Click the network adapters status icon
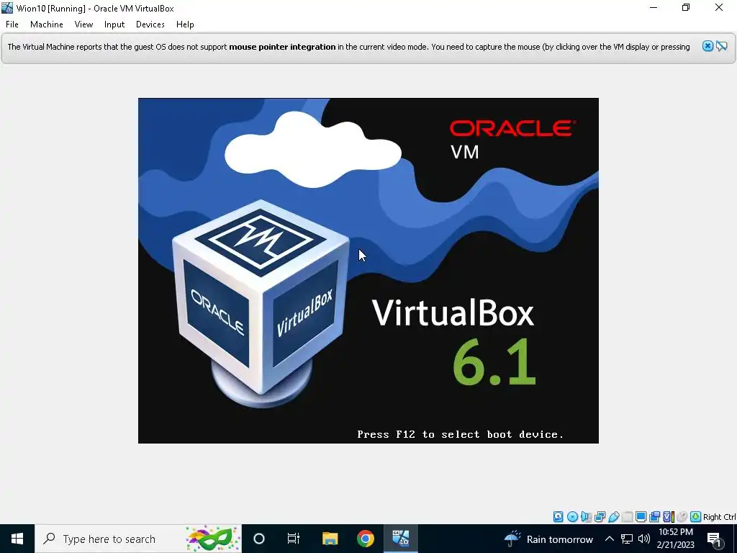The image size is (737, 553). coord(600,517)
